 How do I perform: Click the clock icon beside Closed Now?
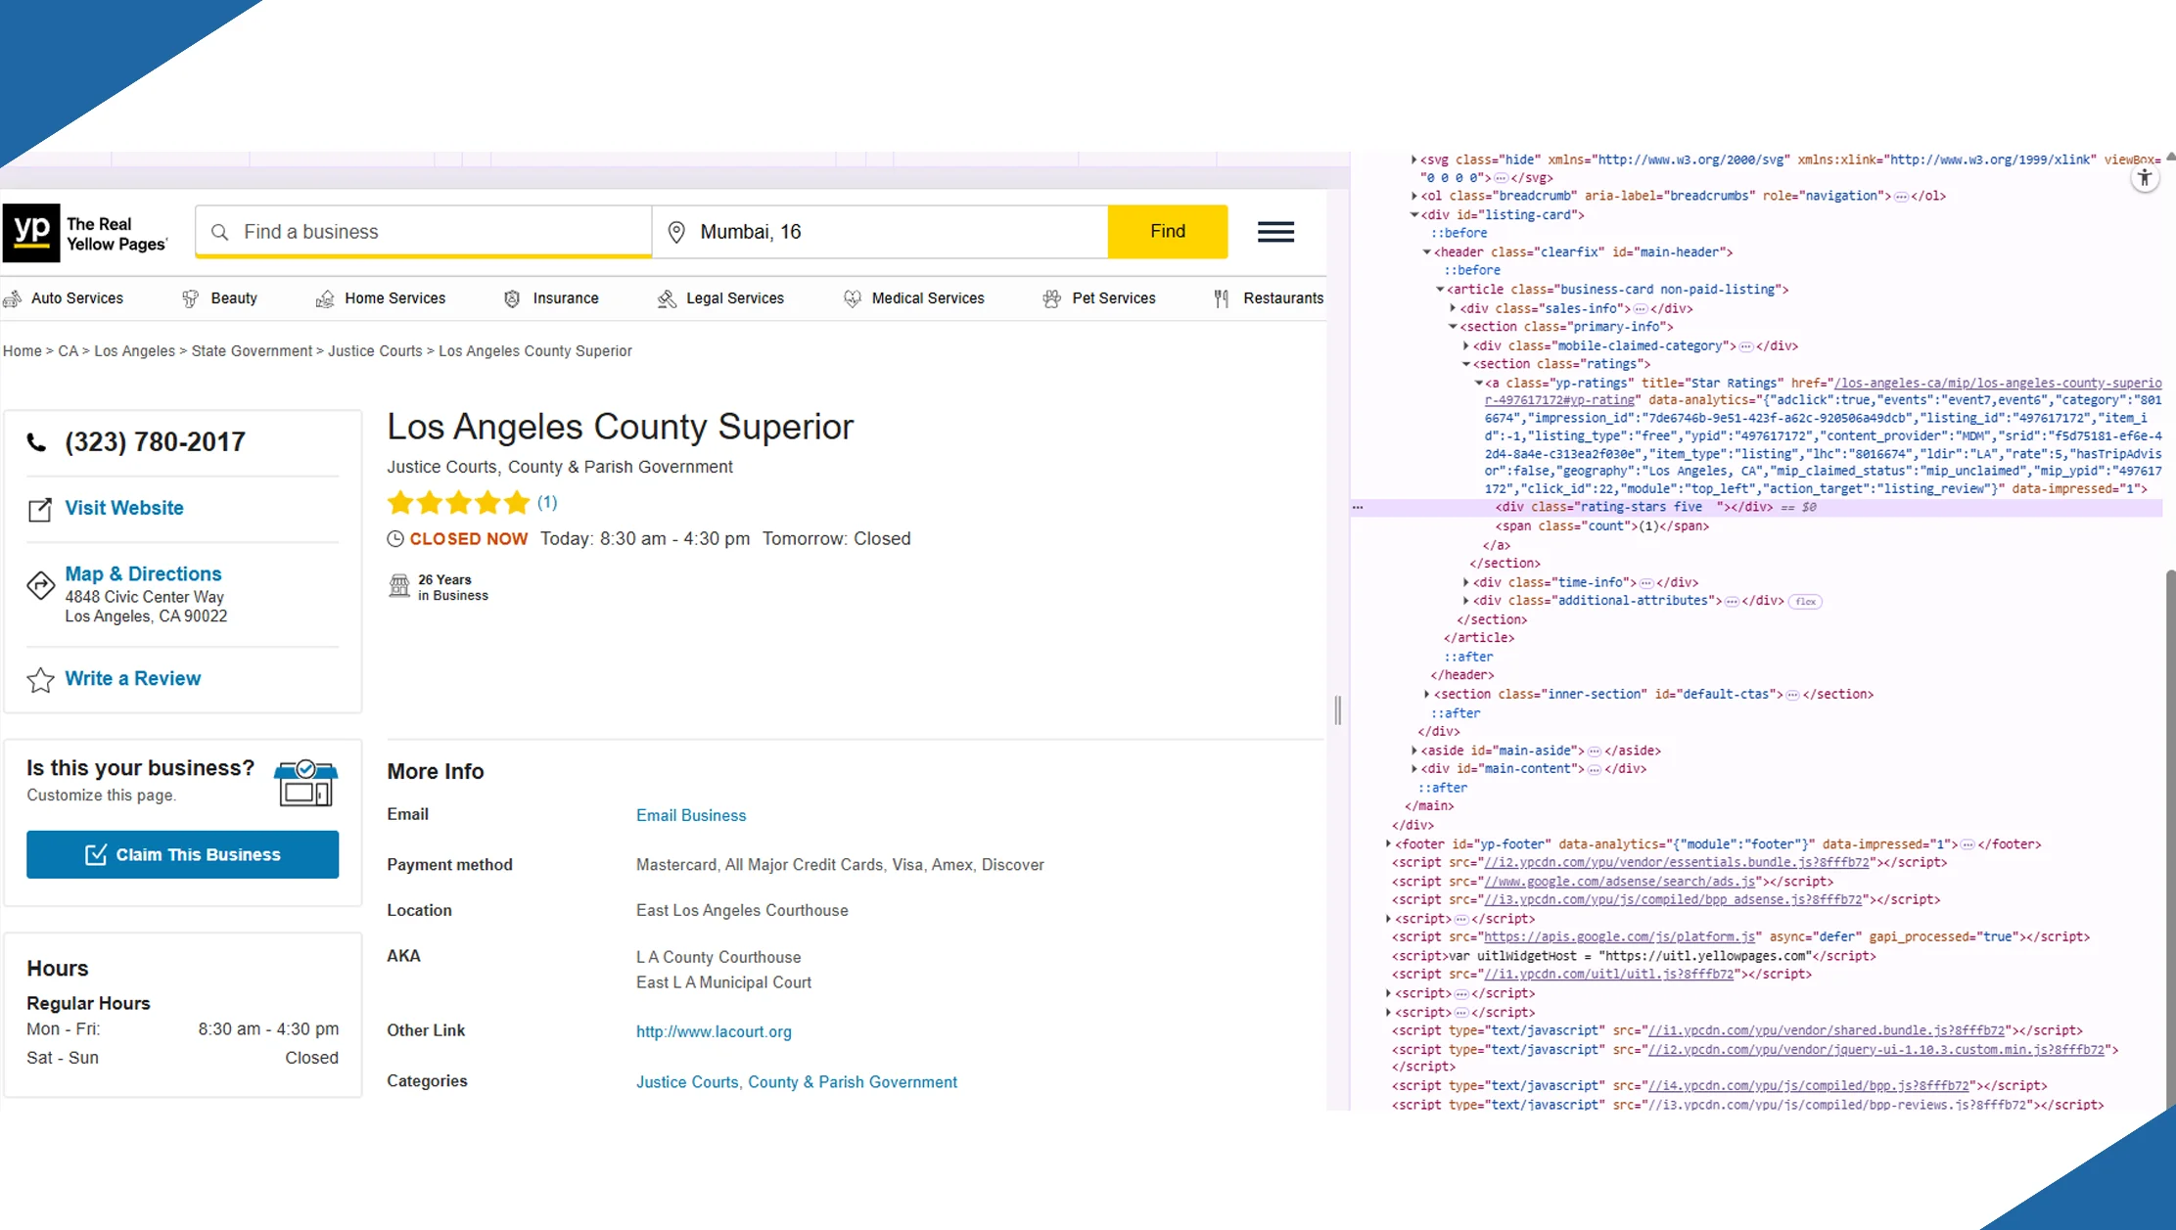(395, 539)
